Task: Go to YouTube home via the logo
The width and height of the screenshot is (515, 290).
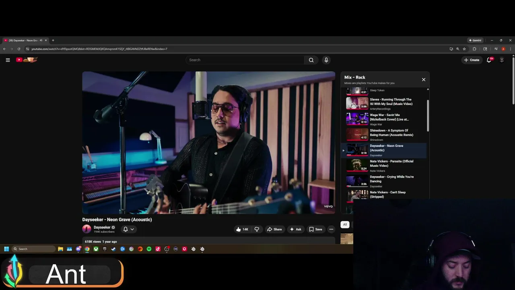Action: click(27, 60)
